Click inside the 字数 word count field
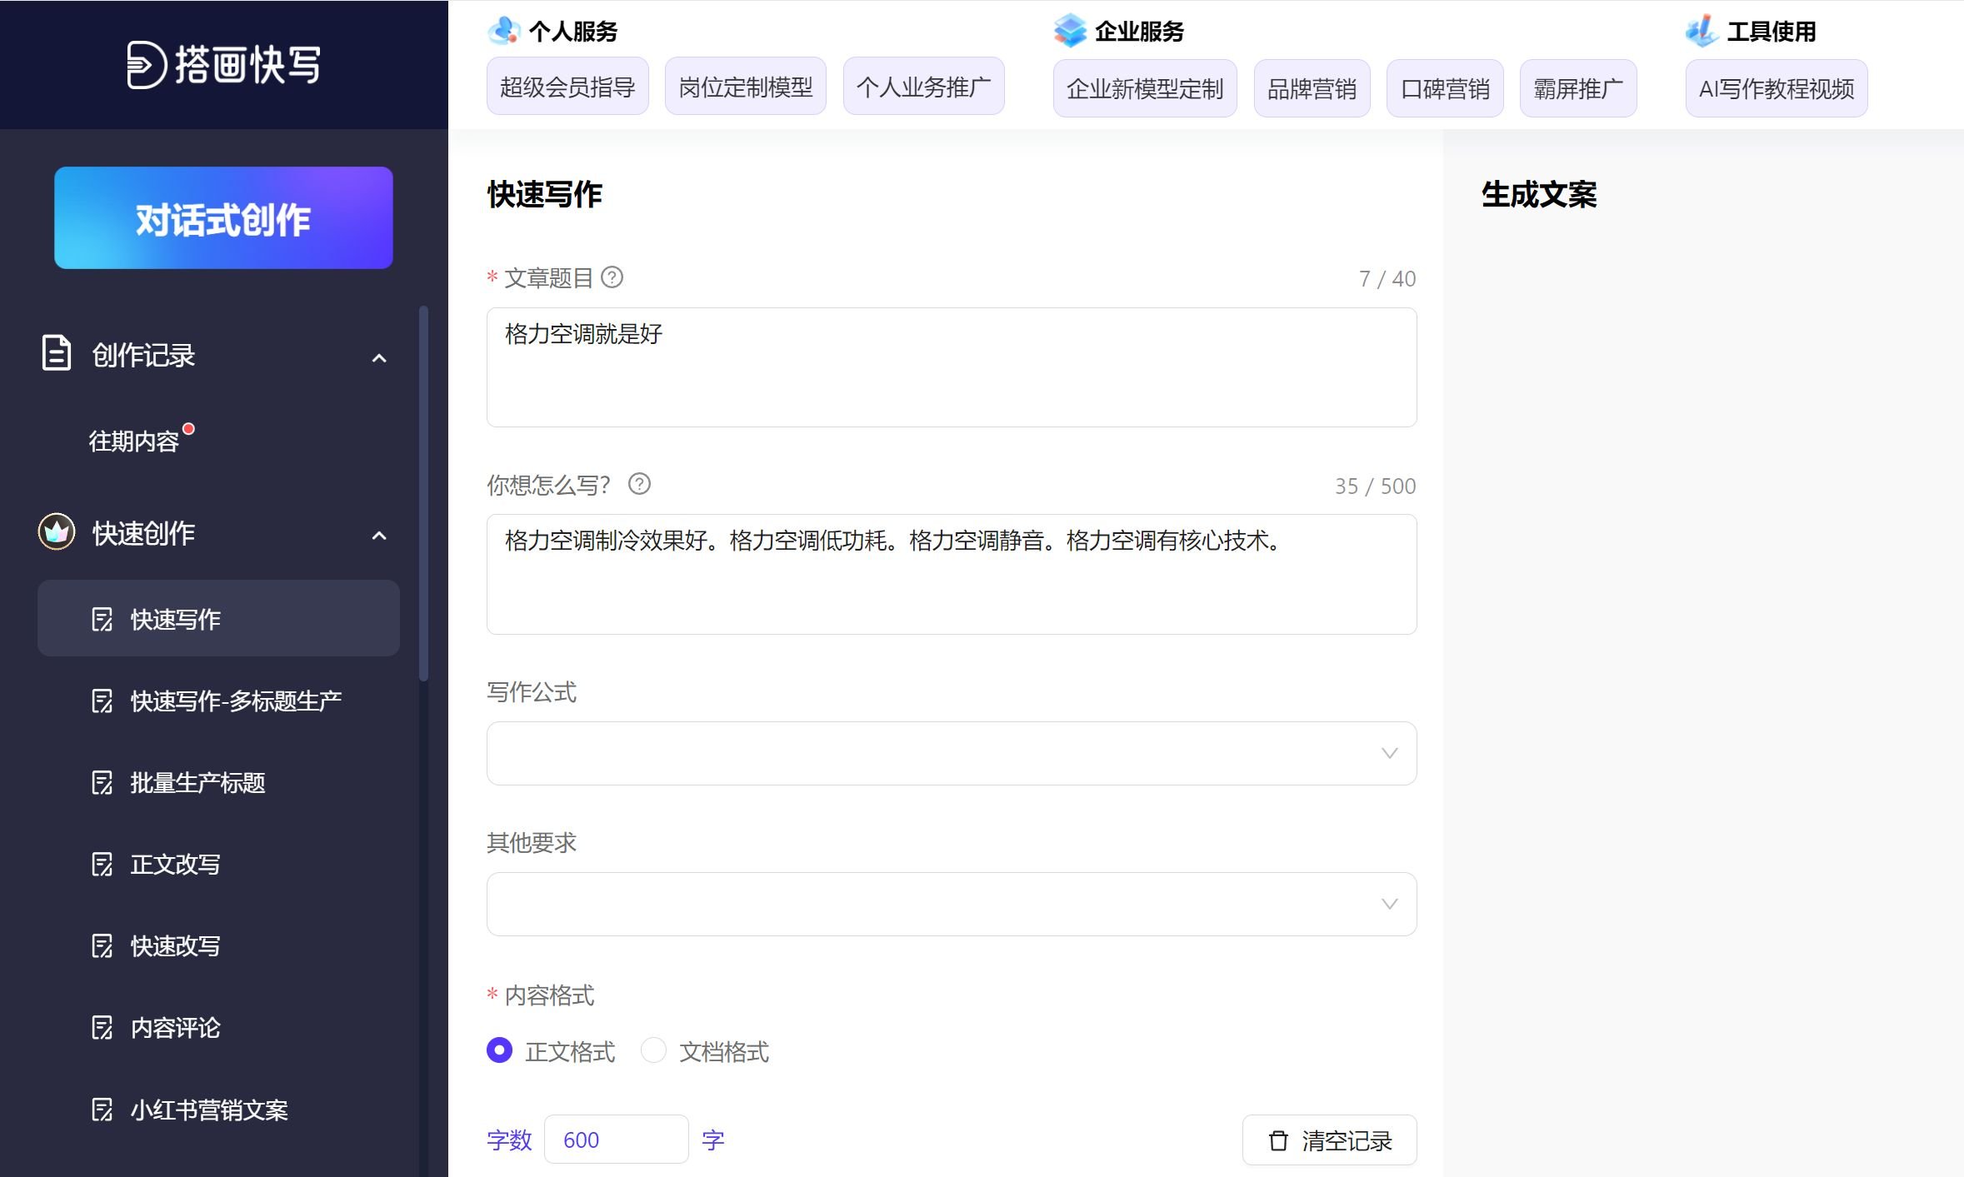Screen dimensions: 1964x1177 coord(616,1139)
